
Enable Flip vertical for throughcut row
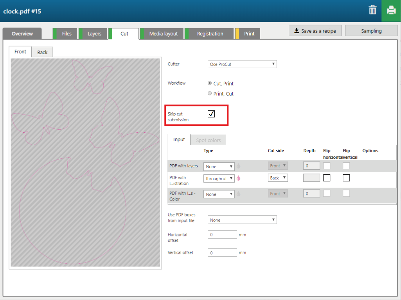[x=346, y=178]
